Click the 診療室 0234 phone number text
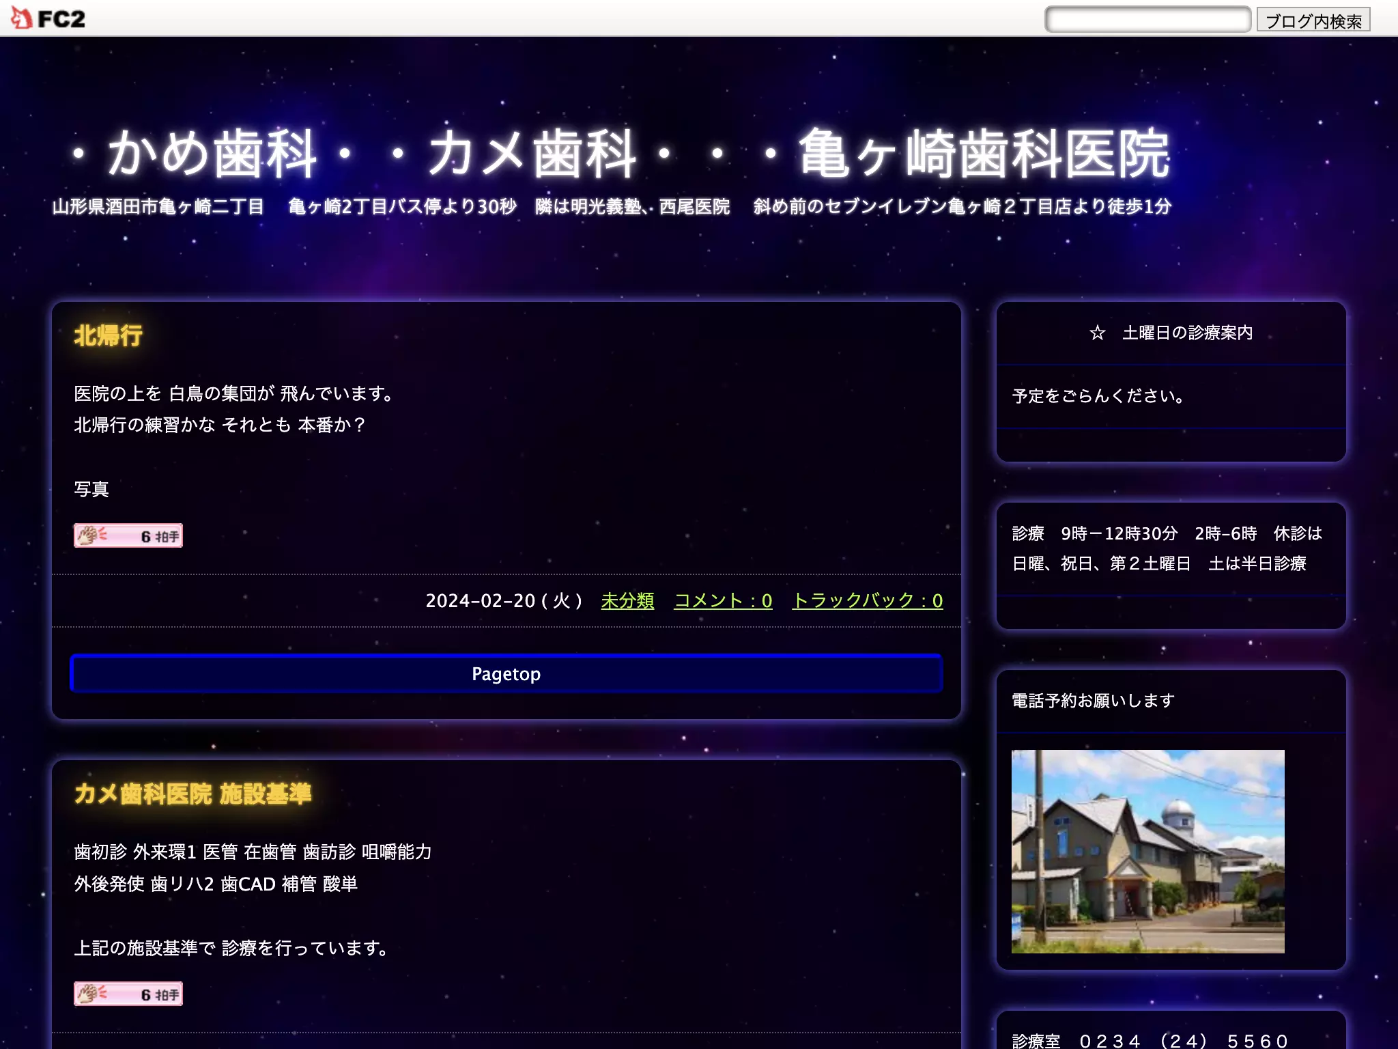1398x1049 pixels. pos(1150,1040)
